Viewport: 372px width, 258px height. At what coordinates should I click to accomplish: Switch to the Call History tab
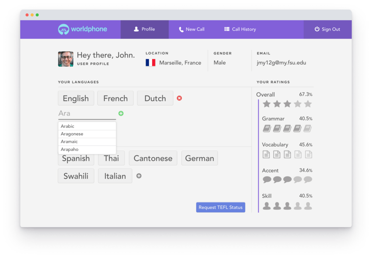240,29
